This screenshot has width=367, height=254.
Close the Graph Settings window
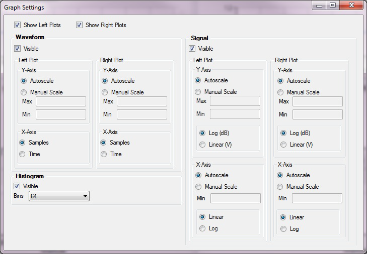pos(348,5)
